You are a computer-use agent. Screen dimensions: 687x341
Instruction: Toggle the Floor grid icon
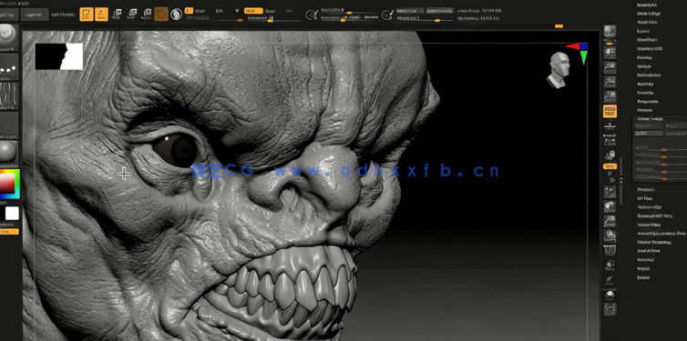point(610,126)
